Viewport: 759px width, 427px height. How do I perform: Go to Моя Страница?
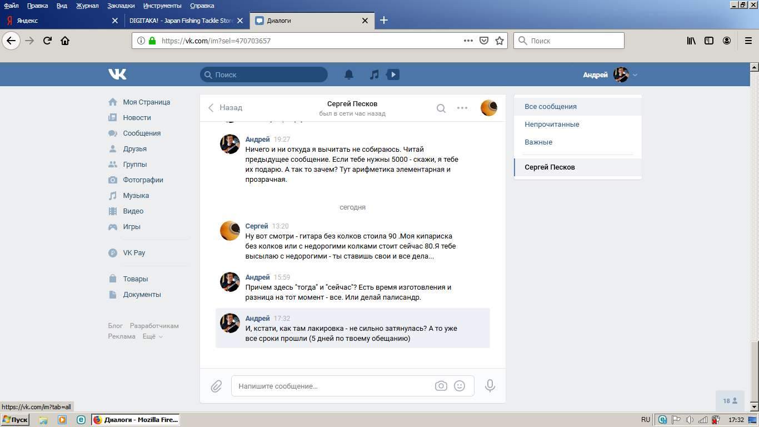(147, 102)
